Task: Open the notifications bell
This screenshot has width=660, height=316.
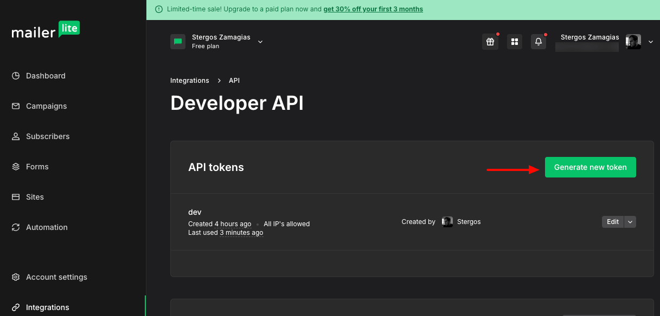Action: [x=539, y=42]
